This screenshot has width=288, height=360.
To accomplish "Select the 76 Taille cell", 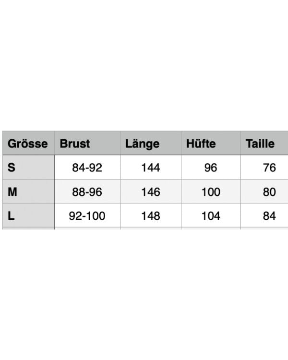I will coord(270,168).
